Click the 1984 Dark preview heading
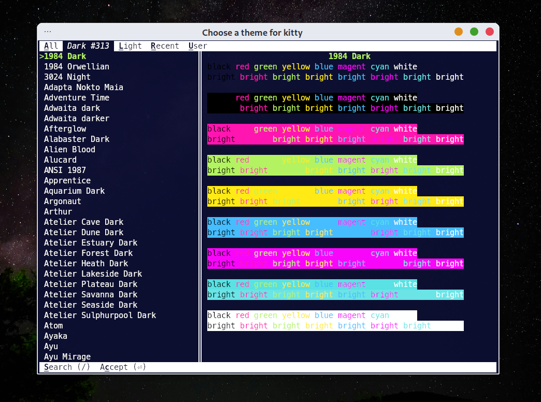 click(349, 56)
